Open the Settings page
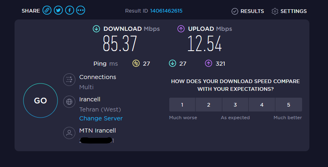 289,11
